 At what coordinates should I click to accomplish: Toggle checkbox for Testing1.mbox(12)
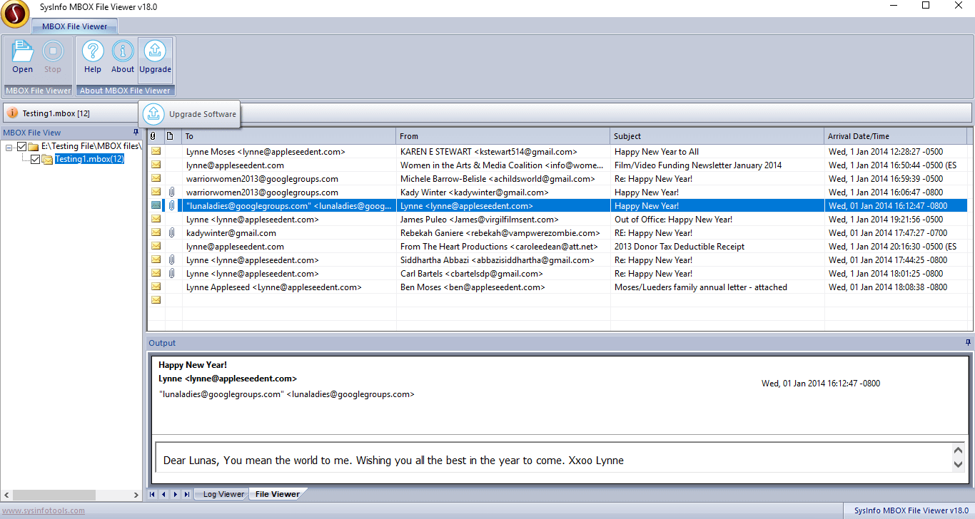35,160
